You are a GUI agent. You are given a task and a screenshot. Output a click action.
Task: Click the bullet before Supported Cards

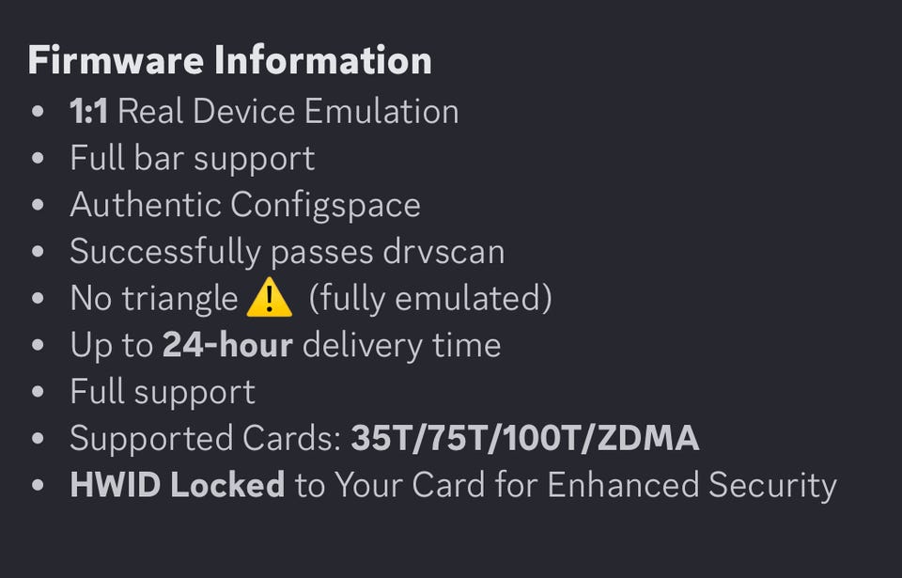(x=38, y=439)
